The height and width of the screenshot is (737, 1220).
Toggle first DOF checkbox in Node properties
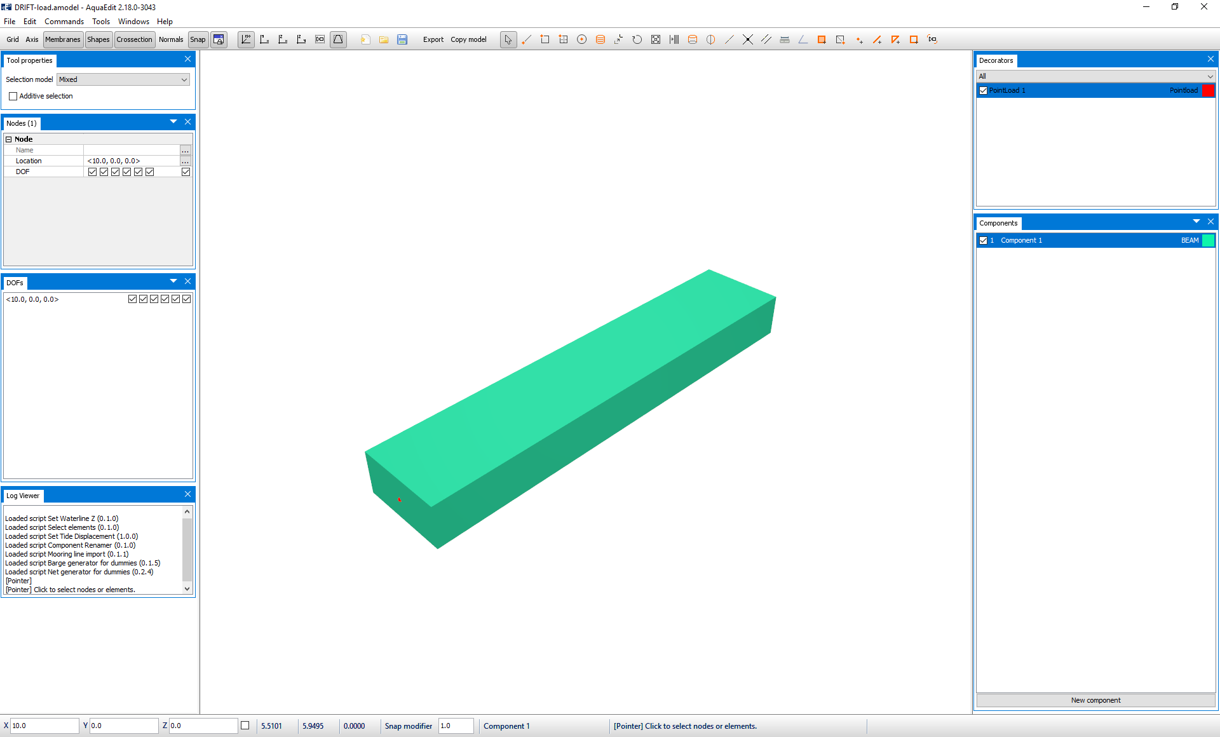pyautogui.click(x=93, y=172)
